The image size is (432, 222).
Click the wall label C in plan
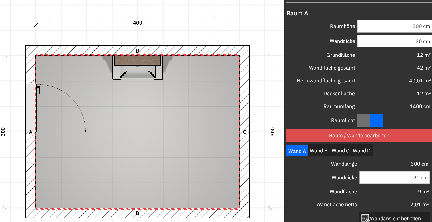coord(244,132)
